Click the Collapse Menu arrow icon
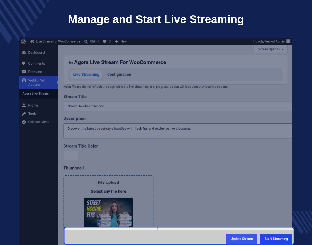 coord(24,122)
